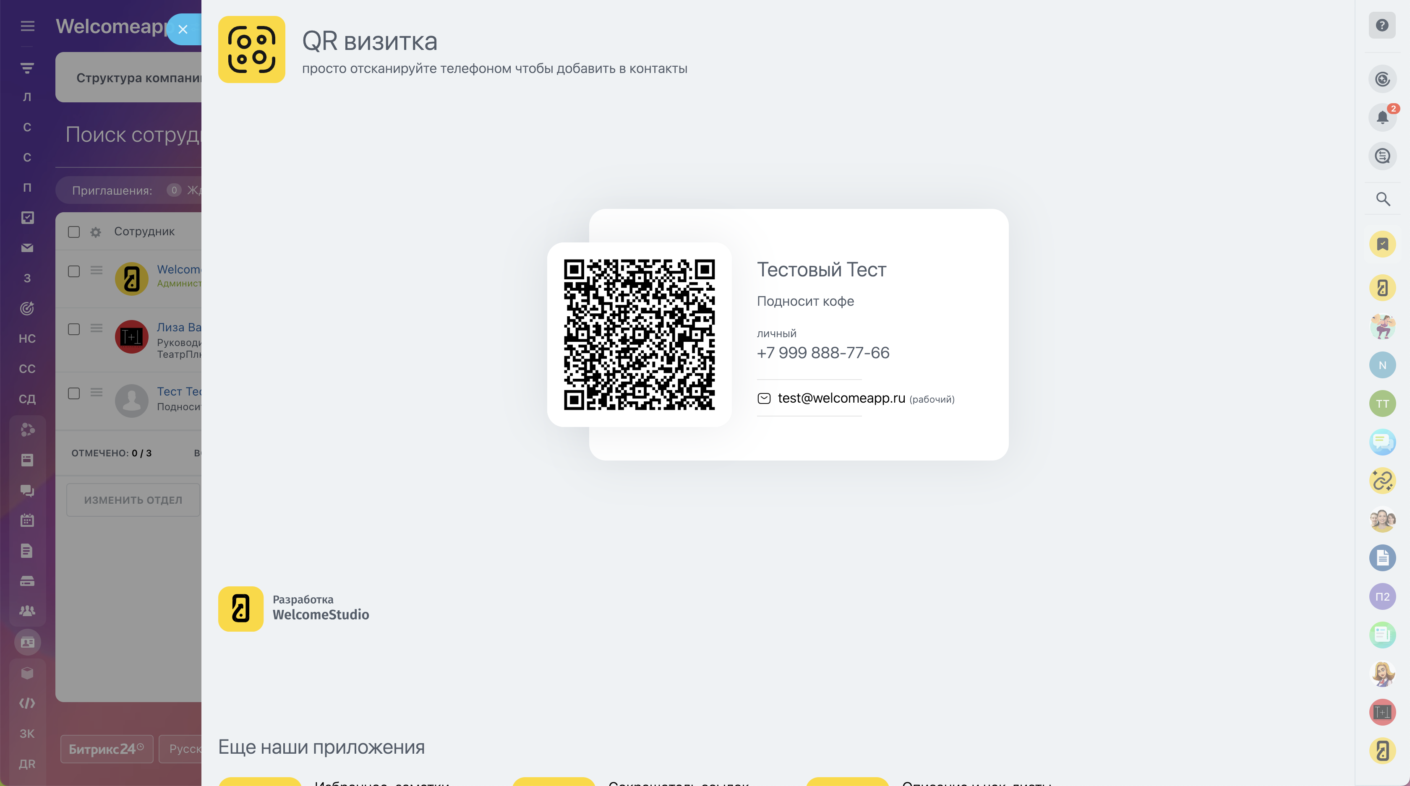Check the Welcomeapp administrator row checkbox
The image size is (1410, 786).
[x=74, y=271]
